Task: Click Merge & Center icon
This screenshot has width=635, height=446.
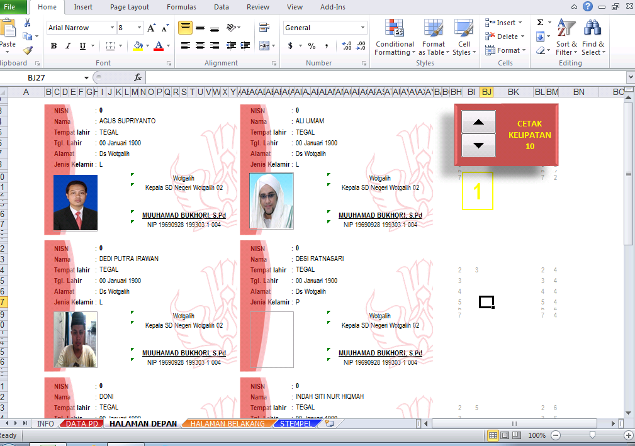Action: pos(264,46)
